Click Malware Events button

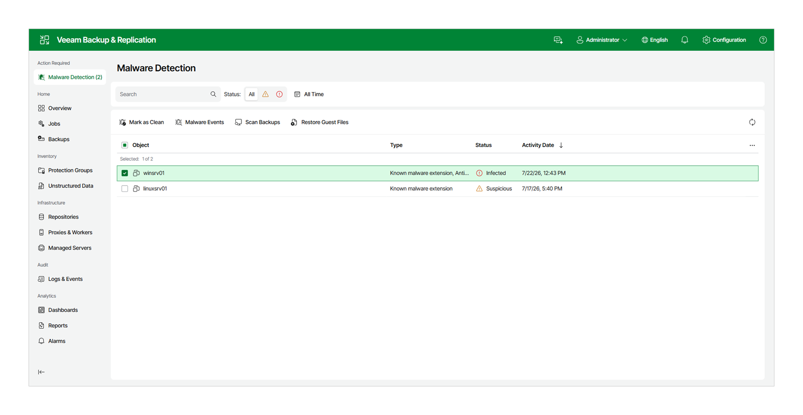(200, 122)
